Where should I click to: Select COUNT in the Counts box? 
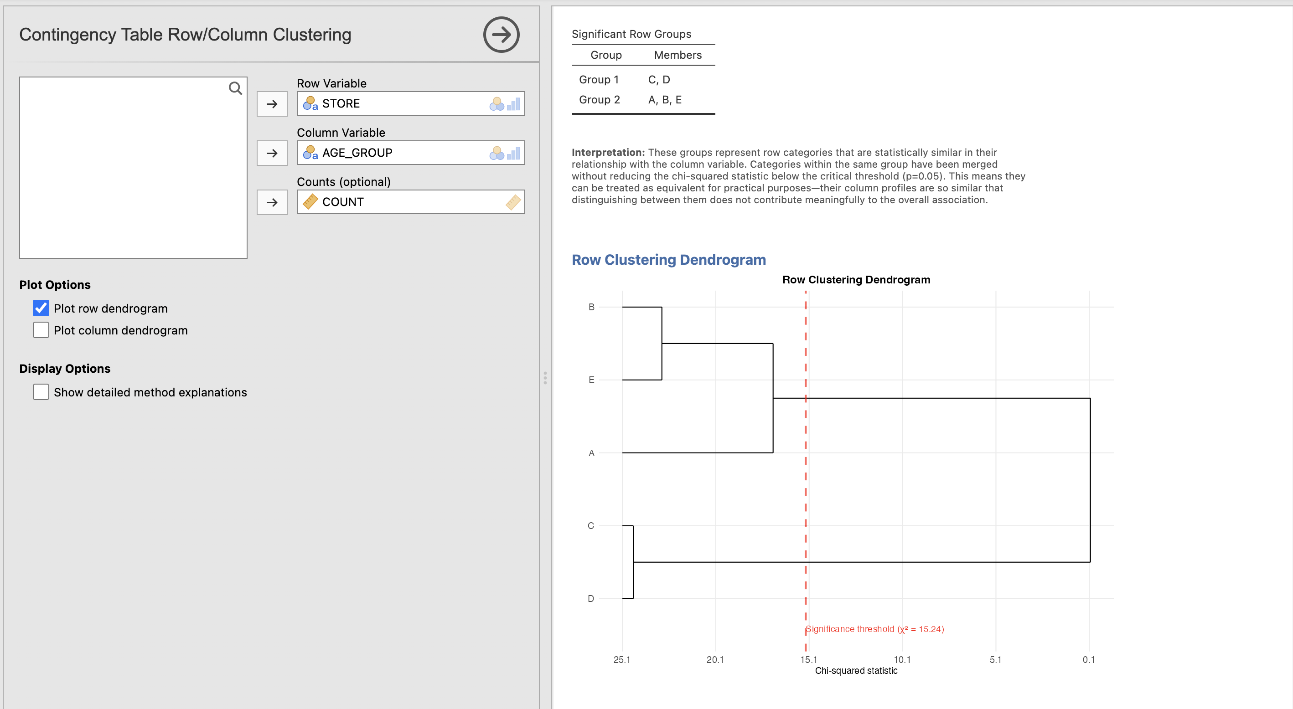[x=343, y=202]
